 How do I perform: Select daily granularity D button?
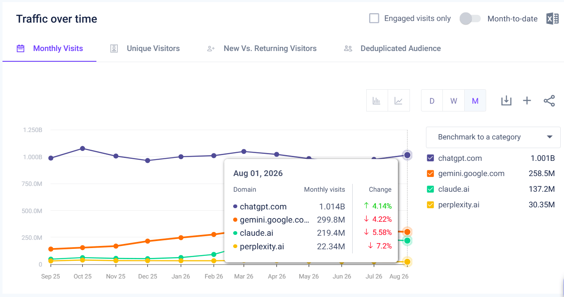coord(432,101)
